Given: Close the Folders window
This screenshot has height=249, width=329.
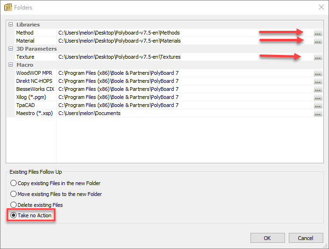Looking at the screenshot, I should (321, 8).
